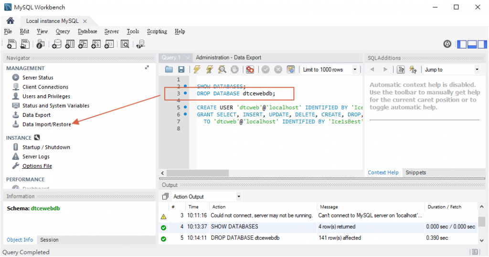The image size is (489, 257).
Task: Open Data Export in Navigator
Action: (x=36, y=115)
